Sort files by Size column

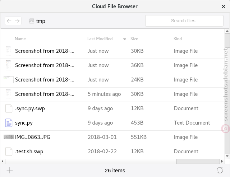(134, 39)
